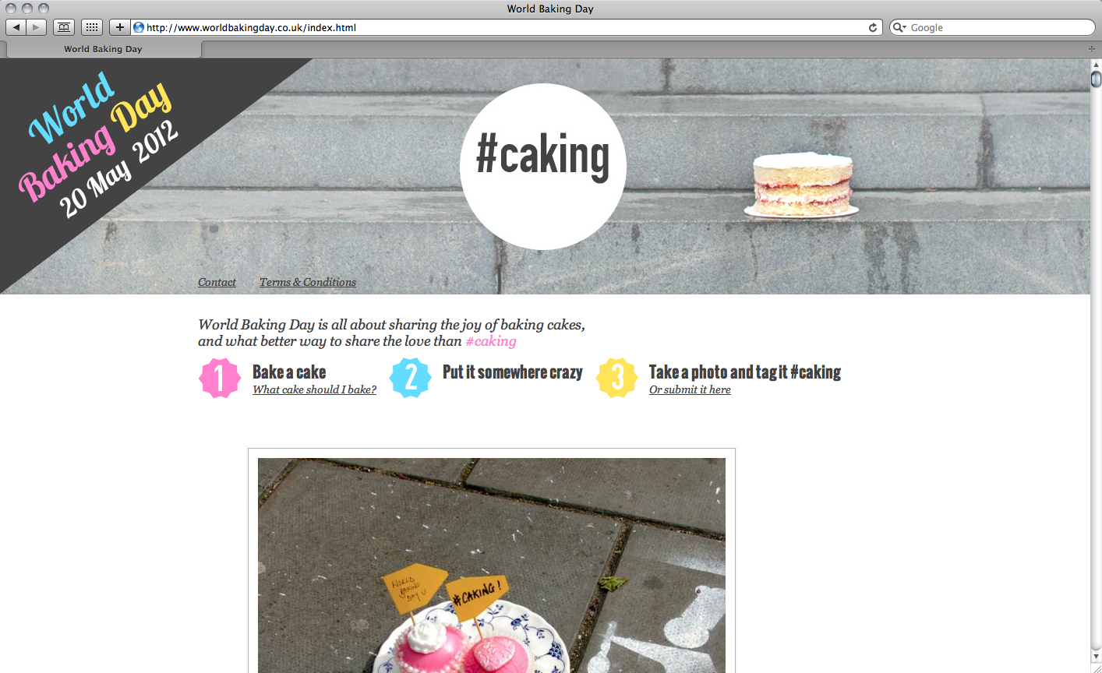
Task: Reload the page with refresh icon
Action: pos(873,27)
